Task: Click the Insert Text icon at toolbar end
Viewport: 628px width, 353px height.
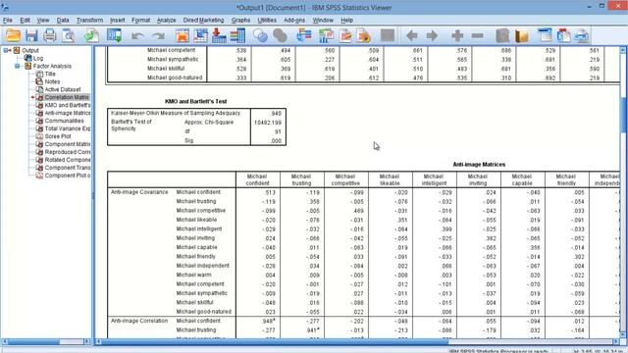Action: pos(582,35)
